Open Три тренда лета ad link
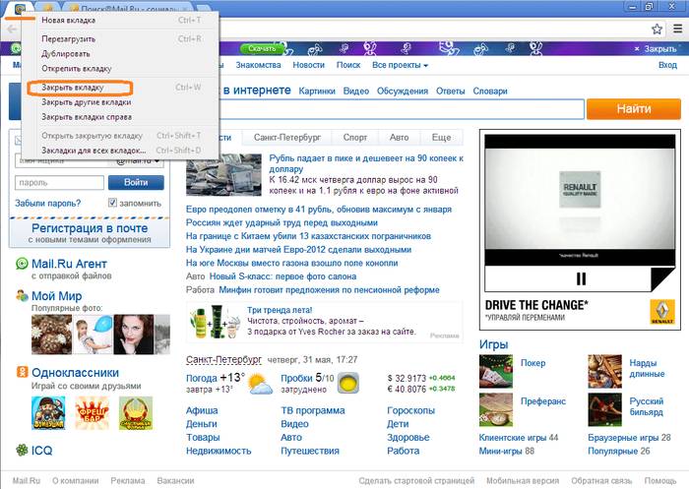Viewport: 689px width, 489px height. click(x=280, y=310)
